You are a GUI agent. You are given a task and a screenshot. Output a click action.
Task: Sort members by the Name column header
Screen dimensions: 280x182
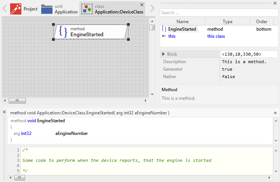pos(183,22)
